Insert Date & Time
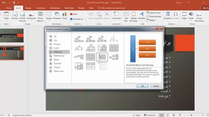This screenshot has height=117, width=209. (153, 13)
